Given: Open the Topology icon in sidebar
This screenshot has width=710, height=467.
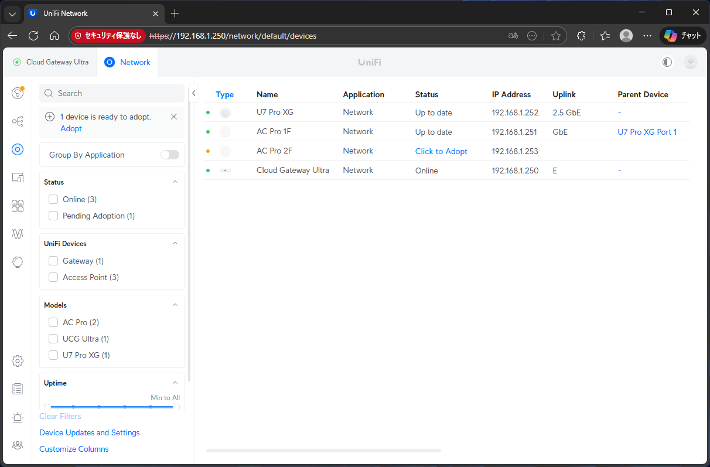Looking at the screenshot, I should click(x=18, y=121).
